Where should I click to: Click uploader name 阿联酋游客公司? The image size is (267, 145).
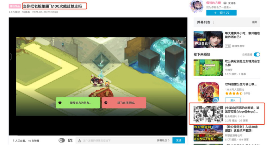coord(234,135)
